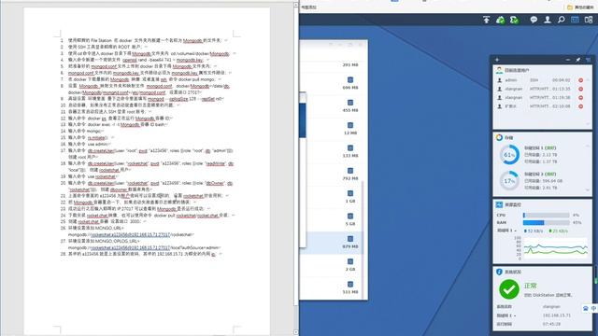Click the network traffic line graph
598x336 pixels.
555,248
